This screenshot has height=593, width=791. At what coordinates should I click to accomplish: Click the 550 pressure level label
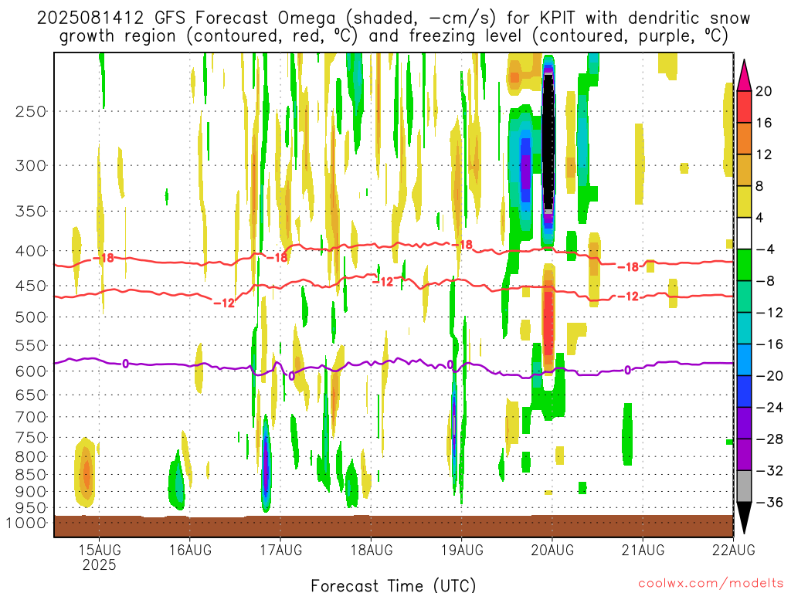tap(31, 345)
